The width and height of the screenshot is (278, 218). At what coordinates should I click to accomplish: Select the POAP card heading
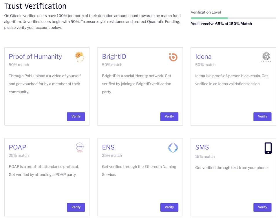(17, 147)
